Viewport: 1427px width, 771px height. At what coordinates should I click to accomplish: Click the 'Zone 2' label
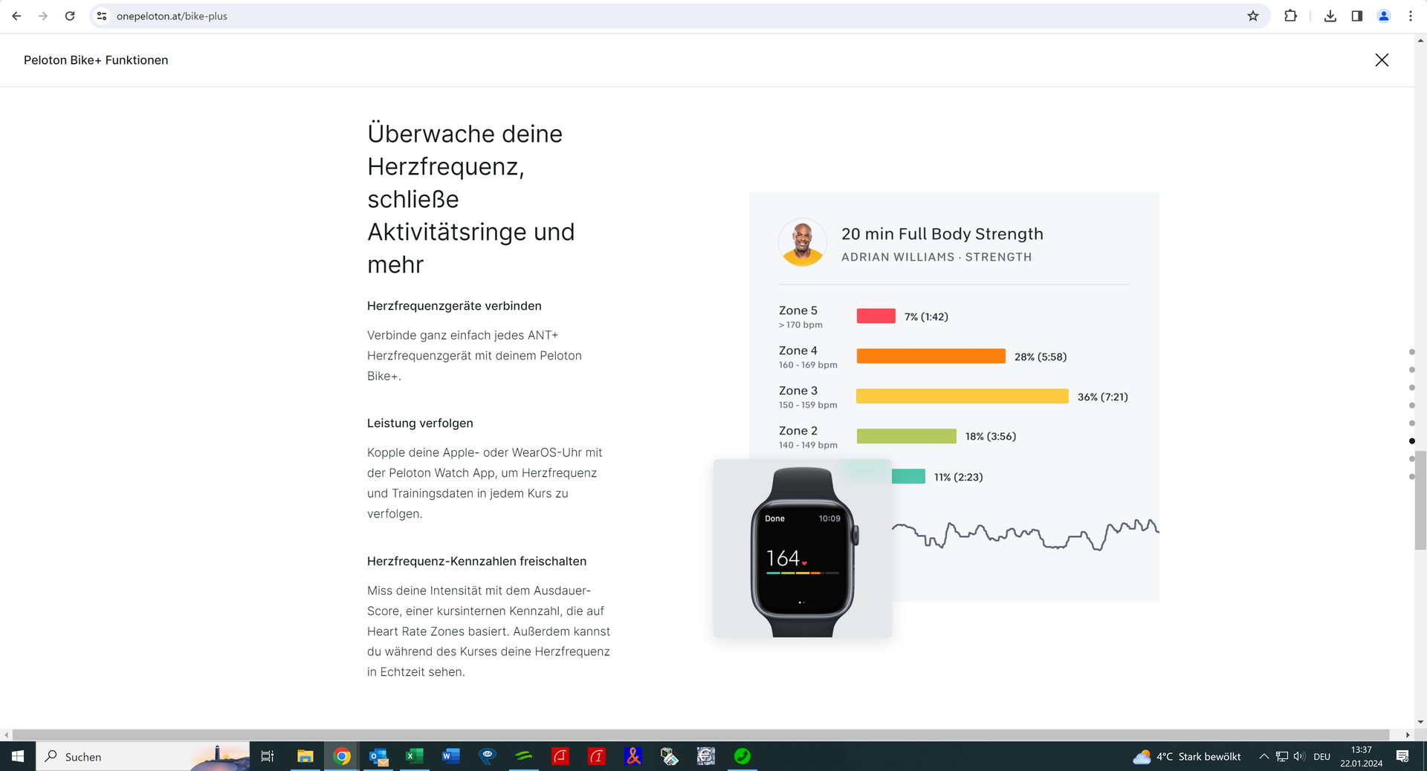(798, 431)
